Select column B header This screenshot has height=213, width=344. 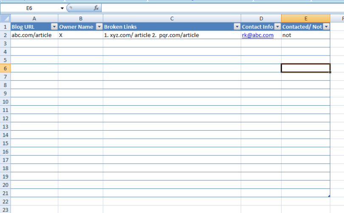(81, 18)
